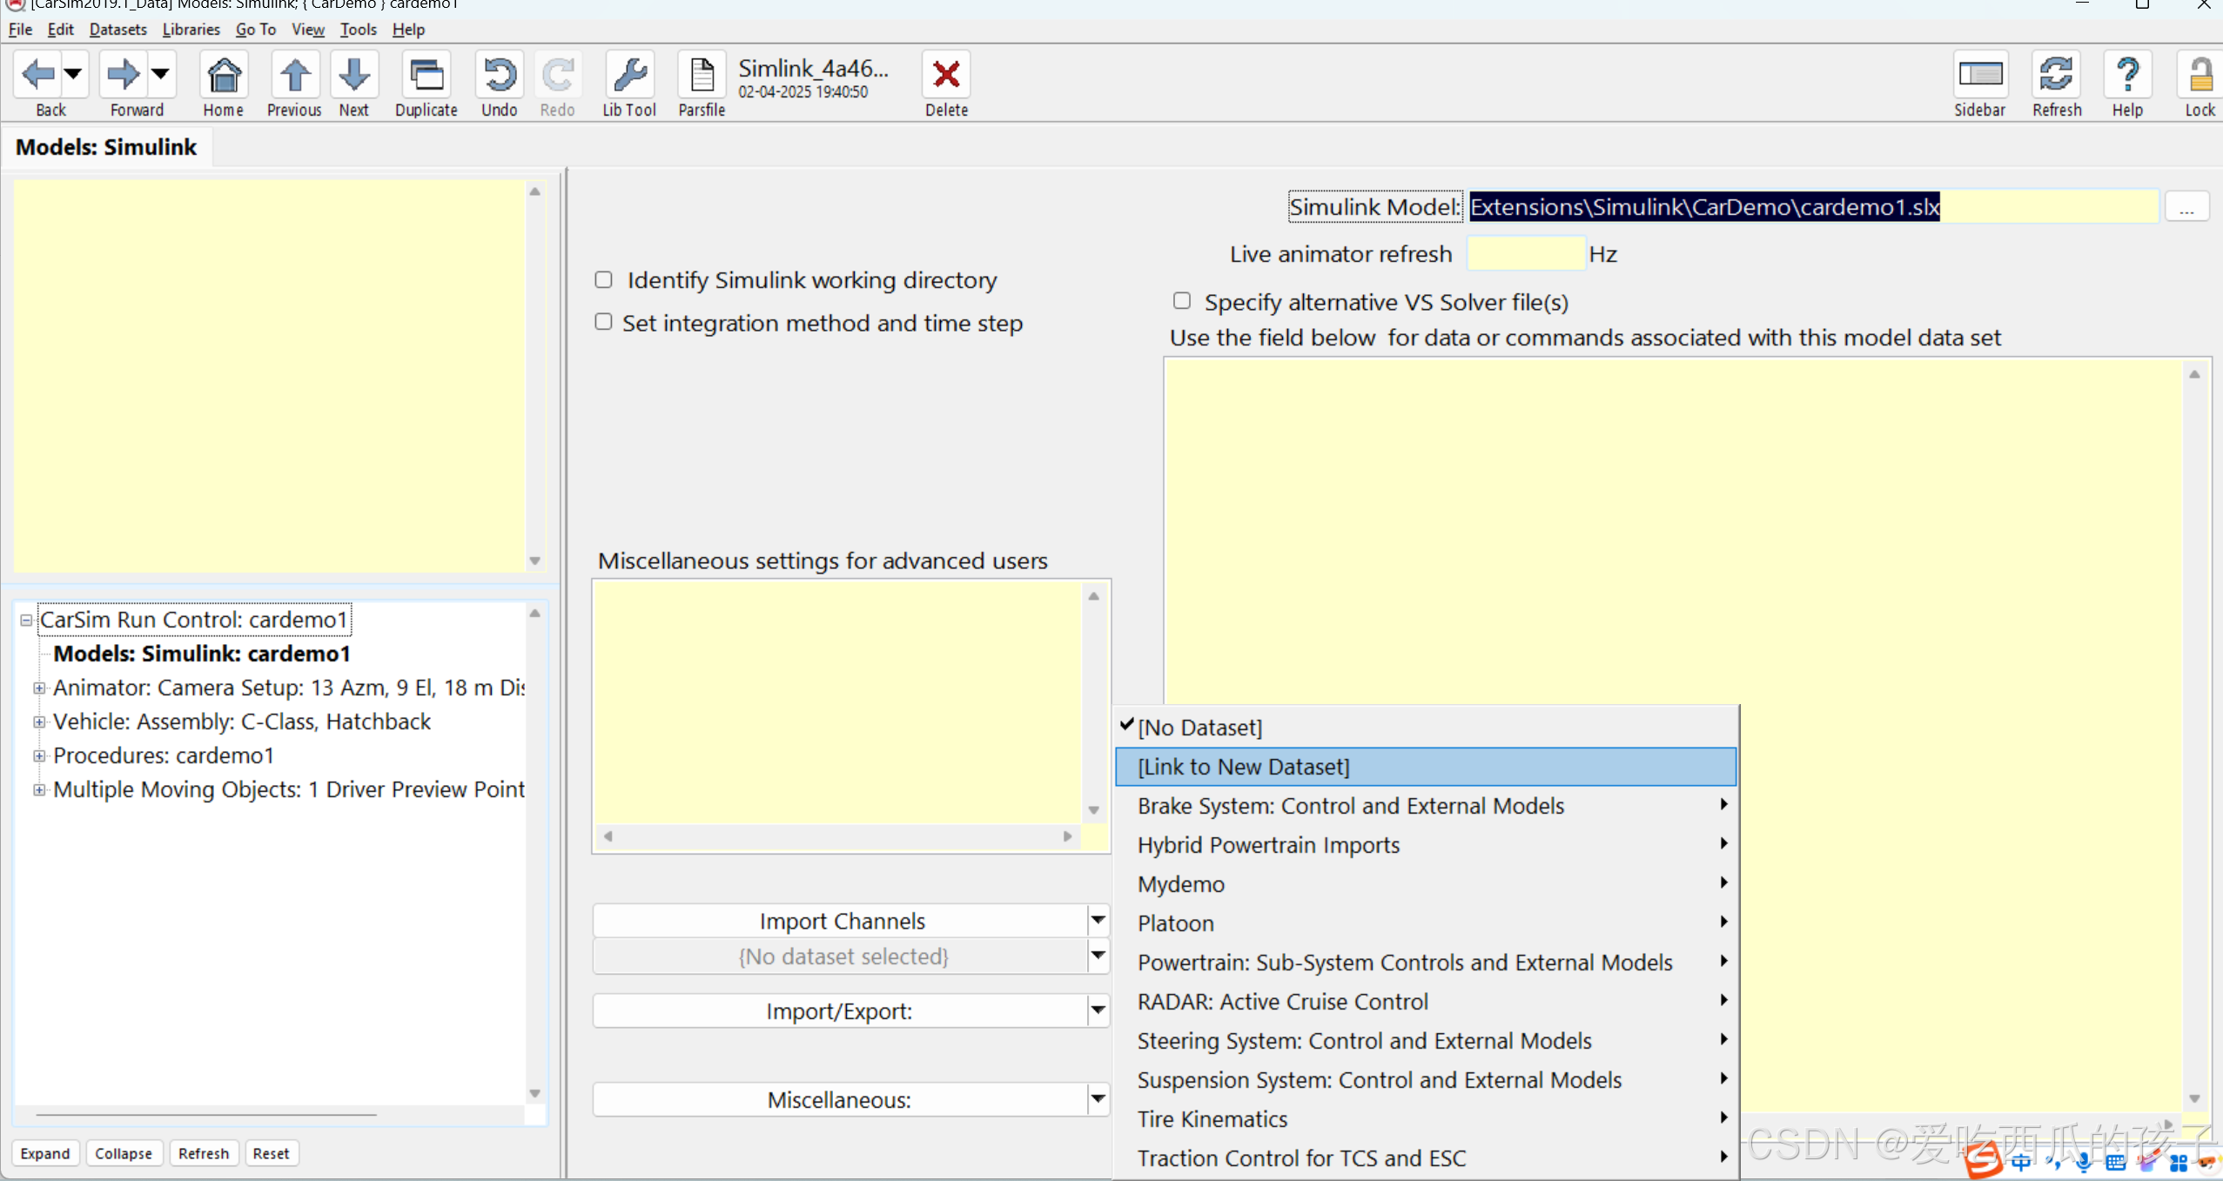Click the Undo arrow icon
The height and width of the screenshot is (1181, 2223).
(499, 76)
